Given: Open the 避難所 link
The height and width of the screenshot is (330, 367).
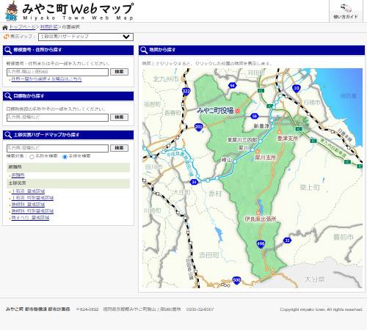Looking at the screenshot, I should (x=18, y=175).
